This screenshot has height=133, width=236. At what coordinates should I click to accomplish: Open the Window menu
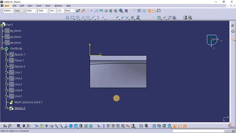(58, 6)
